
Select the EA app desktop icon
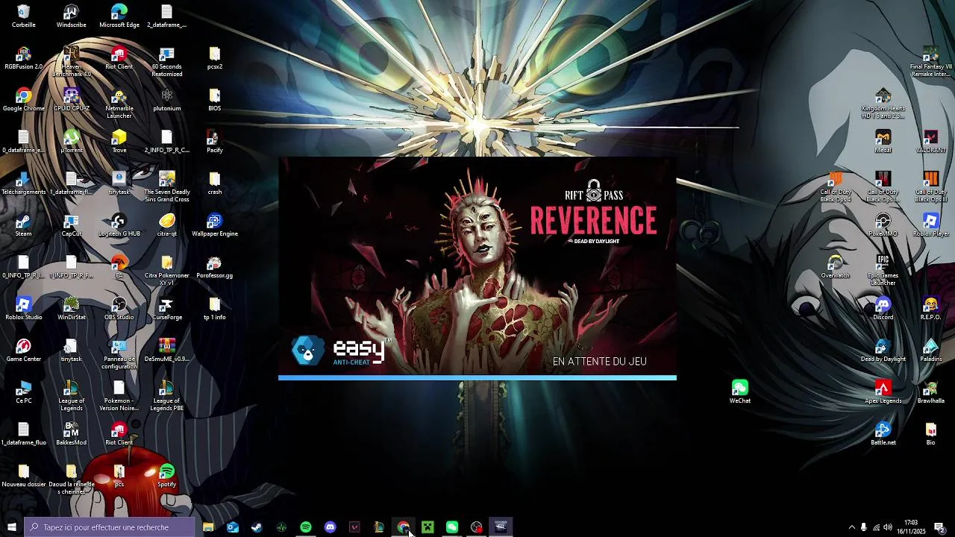pos(119,267)
